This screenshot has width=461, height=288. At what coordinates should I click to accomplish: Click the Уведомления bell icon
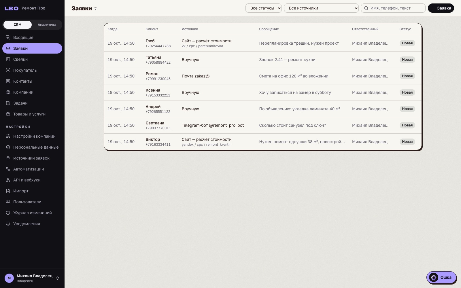(8, 224)
